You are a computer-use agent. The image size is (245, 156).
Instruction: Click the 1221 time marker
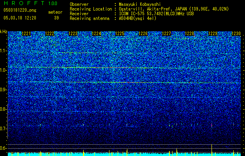click(x=26, y=34)
